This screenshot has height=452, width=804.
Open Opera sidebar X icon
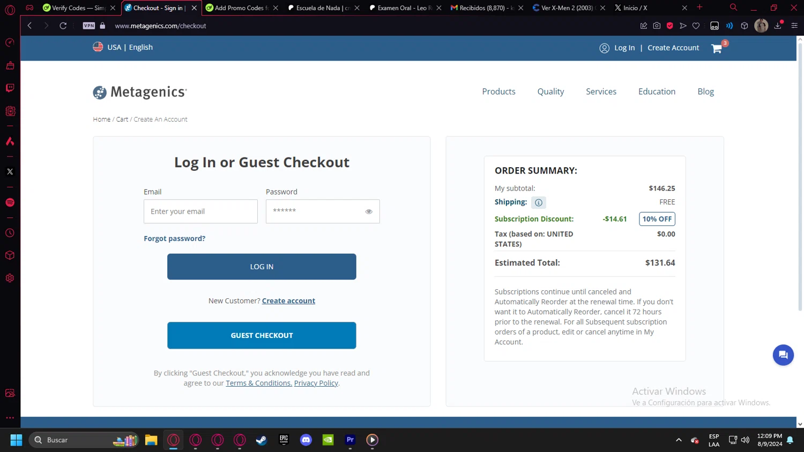tap(10, 171)
